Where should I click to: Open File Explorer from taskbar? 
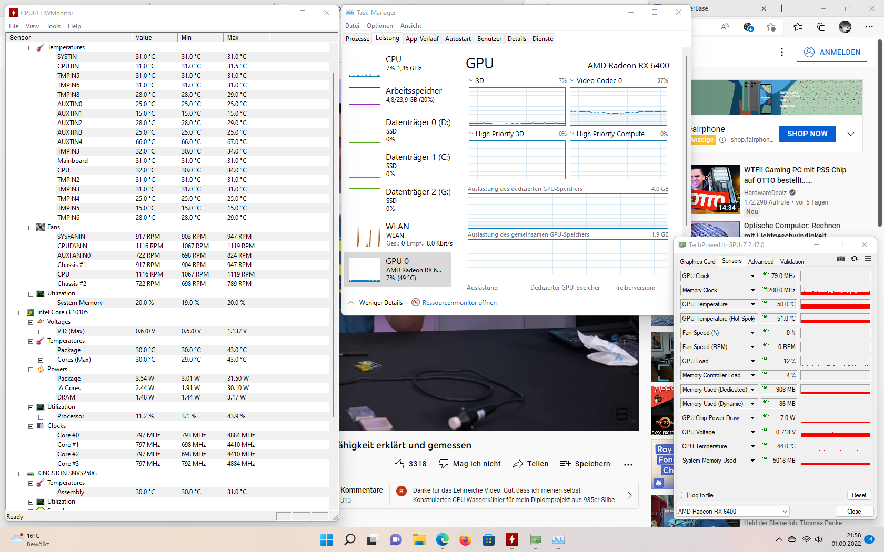coord(419,539)
